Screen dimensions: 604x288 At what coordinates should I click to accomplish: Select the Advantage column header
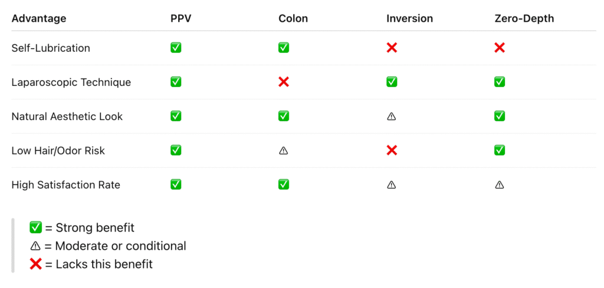tap(39, 18)
